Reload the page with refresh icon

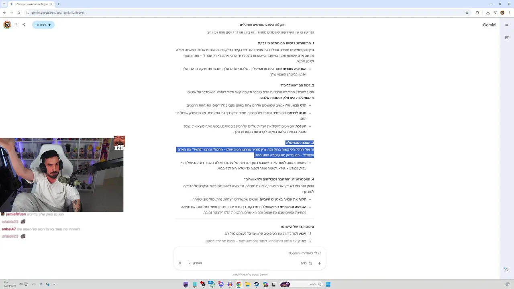(x=19, y=12)
